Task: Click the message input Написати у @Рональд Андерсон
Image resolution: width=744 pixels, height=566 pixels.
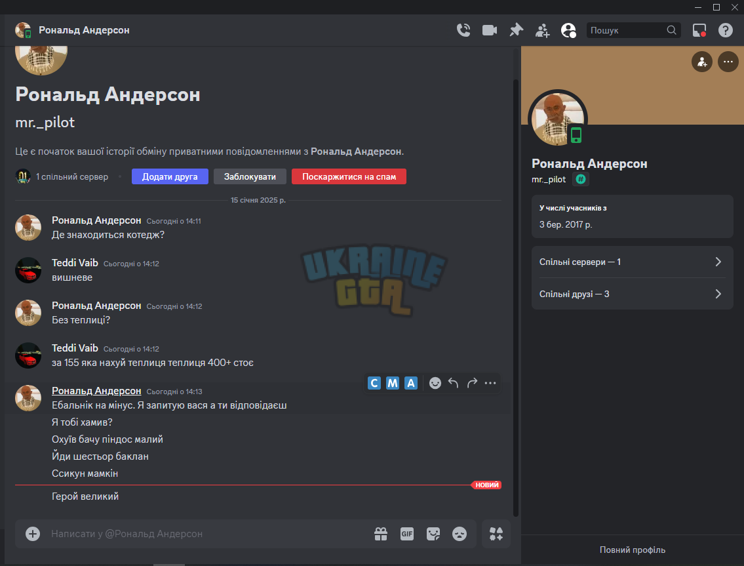Action: coord(208,534)
